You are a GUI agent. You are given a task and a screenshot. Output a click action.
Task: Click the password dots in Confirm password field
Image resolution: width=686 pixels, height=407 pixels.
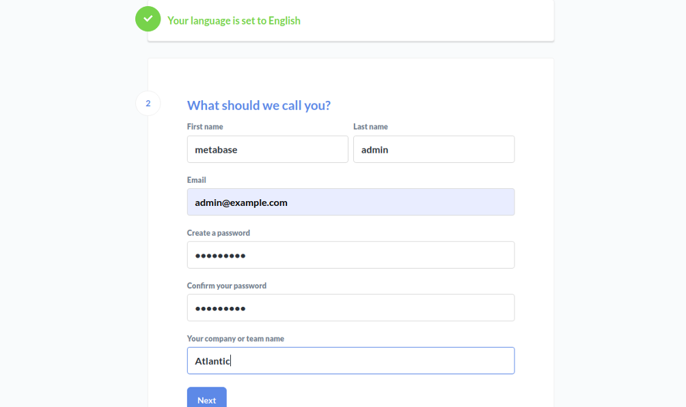220,309
